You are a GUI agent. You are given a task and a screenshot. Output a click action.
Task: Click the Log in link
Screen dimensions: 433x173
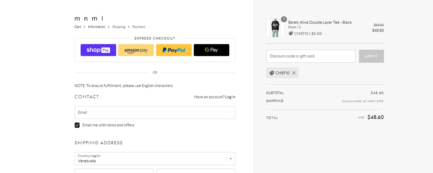[230, 97]
